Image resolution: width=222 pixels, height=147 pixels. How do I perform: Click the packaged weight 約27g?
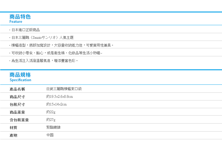tap(51, 120)
